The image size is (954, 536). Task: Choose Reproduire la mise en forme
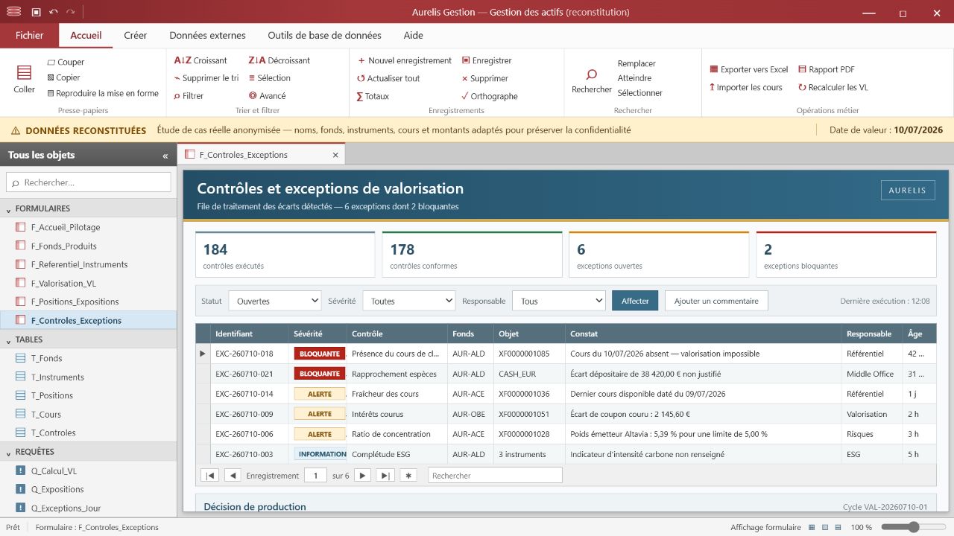click(x=103, y=94)
